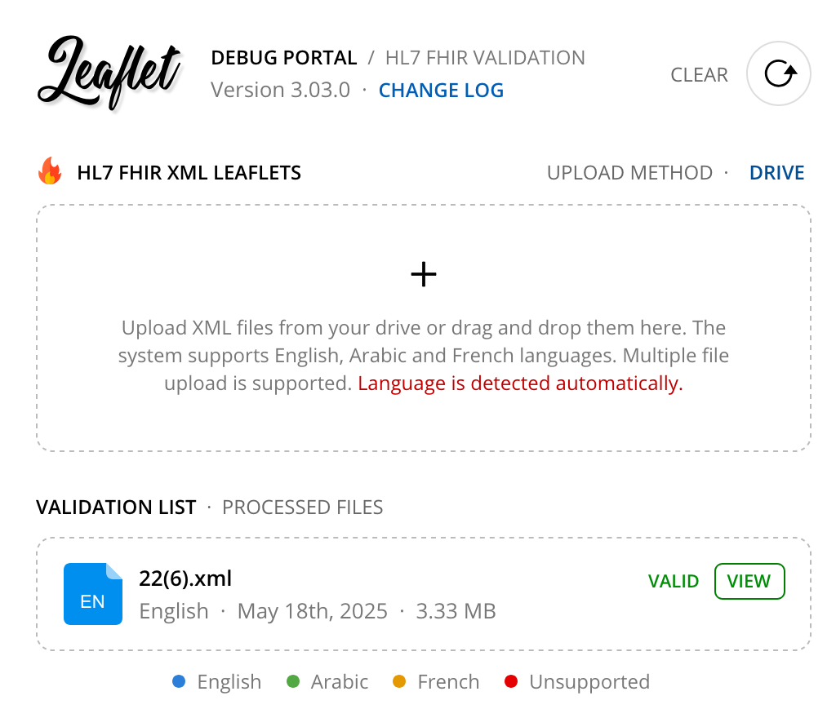Select the VALIDATION LIST tab
This screenshot has width=836, height=718.
pos(116,507)
